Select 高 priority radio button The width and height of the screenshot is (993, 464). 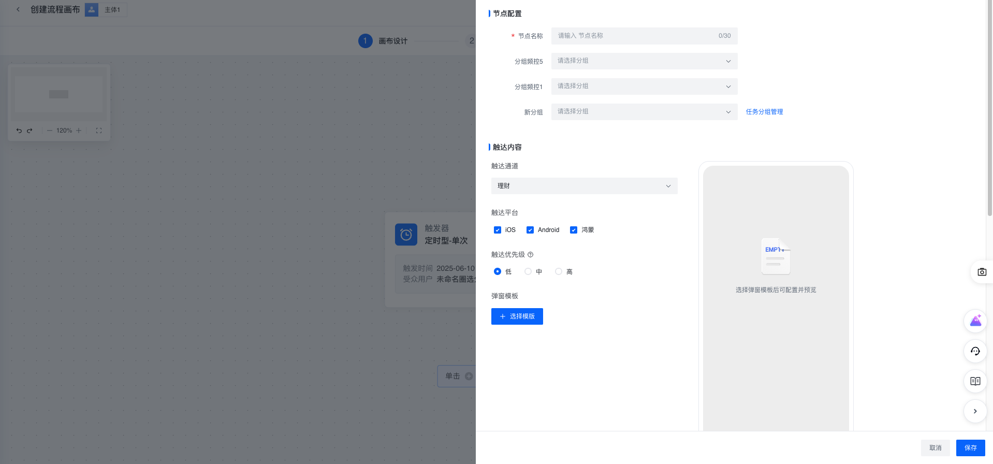pos(559,271)
